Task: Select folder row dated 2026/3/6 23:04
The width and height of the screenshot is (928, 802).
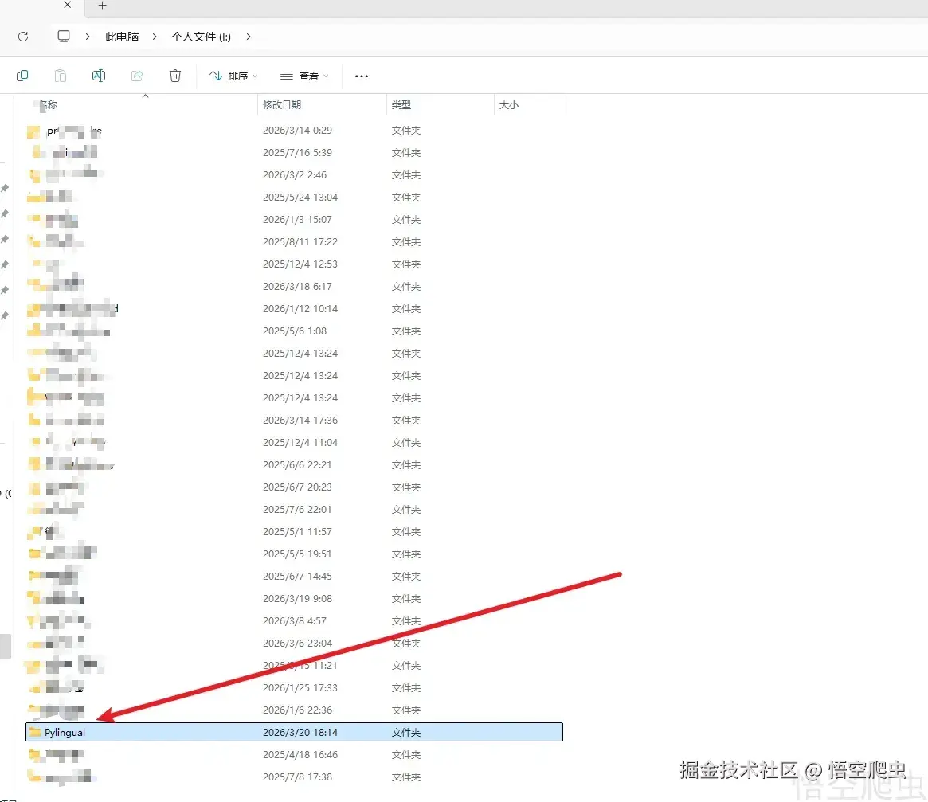Action: [294, 644]
